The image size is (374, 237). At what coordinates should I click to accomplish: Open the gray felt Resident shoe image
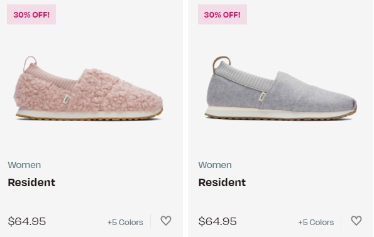(281, 88)
